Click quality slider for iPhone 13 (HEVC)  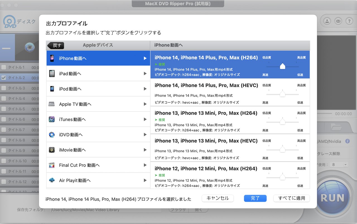click(x=283, y=150)
